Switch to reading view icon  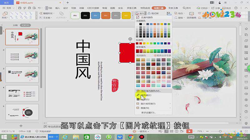(177, 131)
